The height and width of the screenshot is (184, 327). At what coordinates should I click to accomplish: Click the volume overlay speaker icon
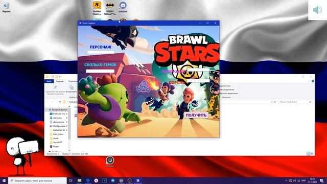pos(318,10)
